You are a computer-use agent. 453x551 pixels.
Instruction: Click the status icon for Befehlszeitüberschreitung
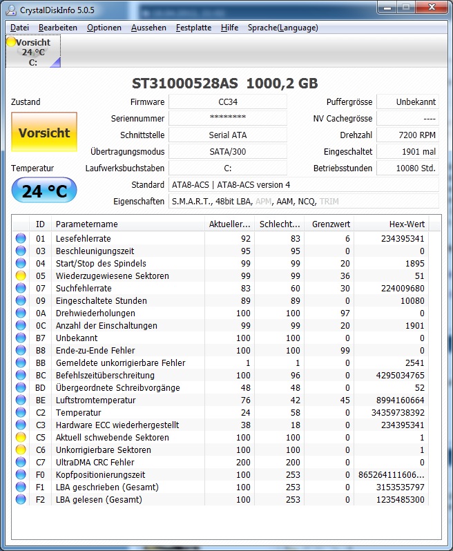pos(21,375)
